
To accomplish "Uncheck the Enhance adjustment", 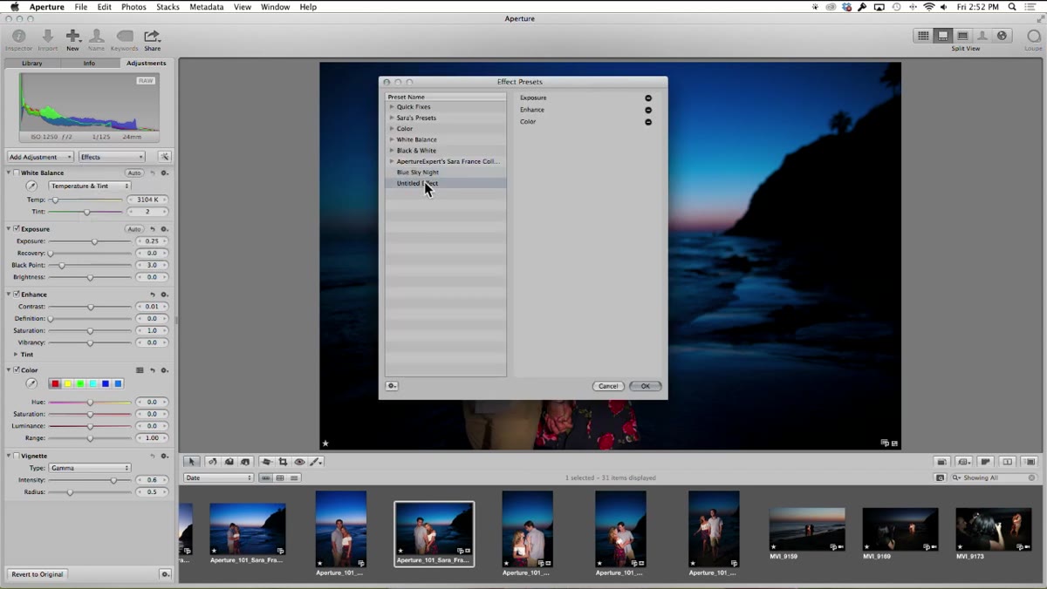I will coord(17,294).
